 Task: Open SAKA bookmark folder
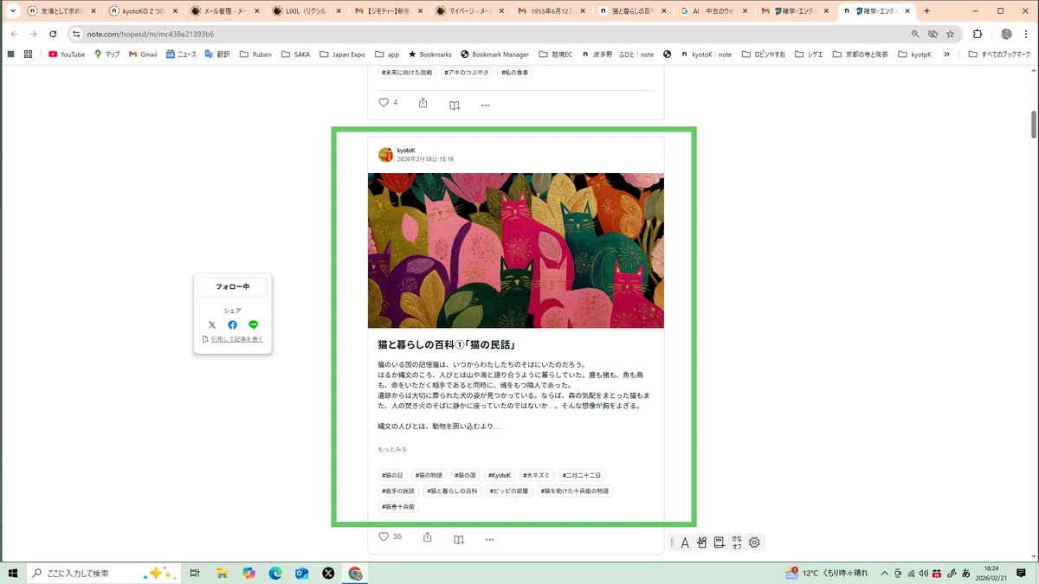pyautogui.click(x=294, y=54)
